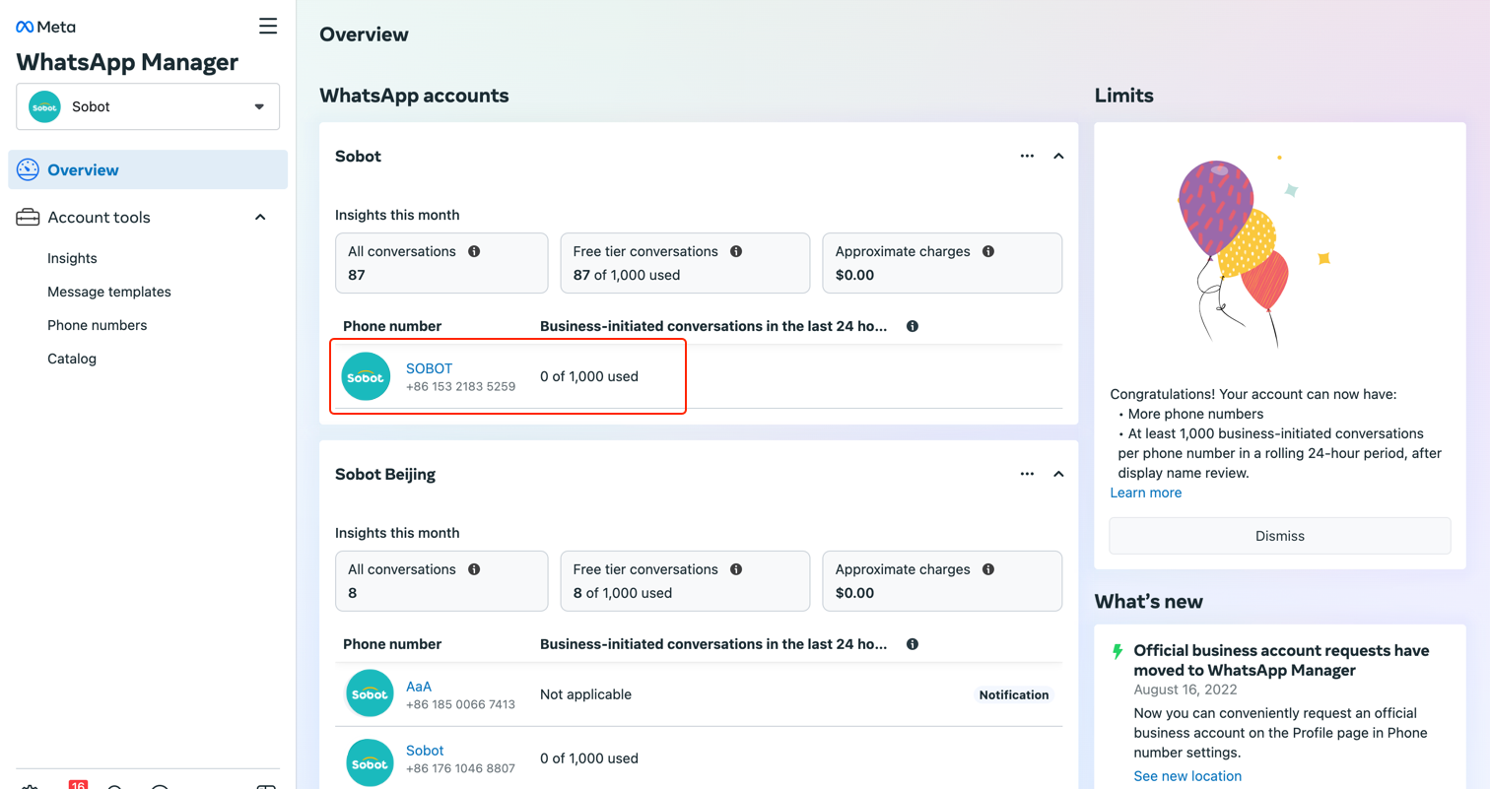Follow the See new location link
The height and width of the screenshot is (789, 1490).
[1187, 776]
